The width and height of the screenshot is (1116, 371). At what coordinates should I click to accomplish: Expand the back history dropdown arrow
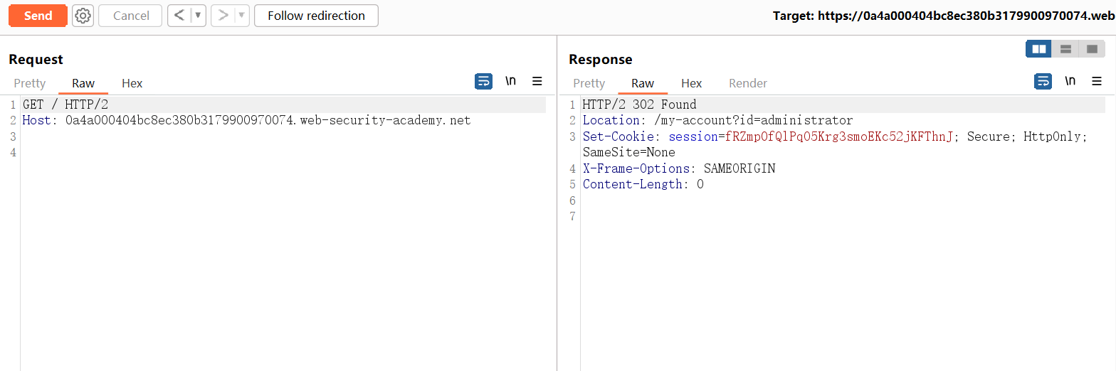198,16
